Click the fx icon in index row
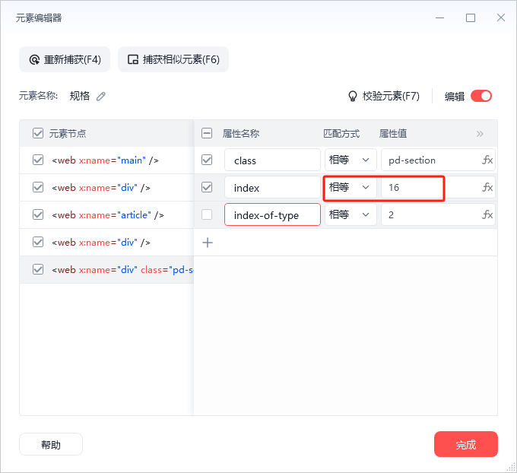Viewport: 517px width, 473px height. [x=487, y=188]
